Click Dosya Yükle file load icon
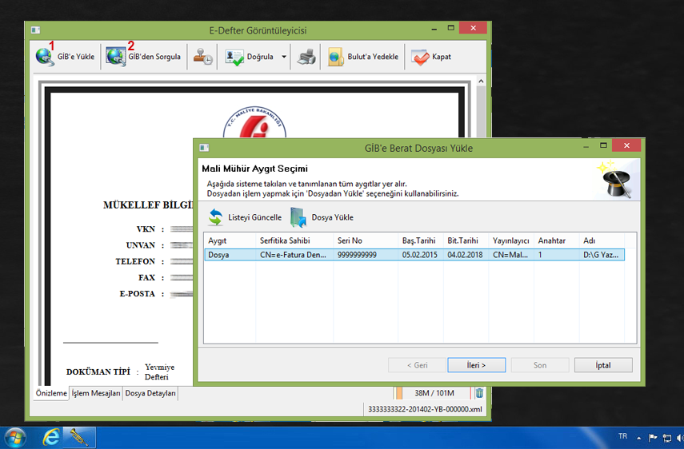Image resolution: width=684 pixels, height=449 pixels. tap(298, 217)
